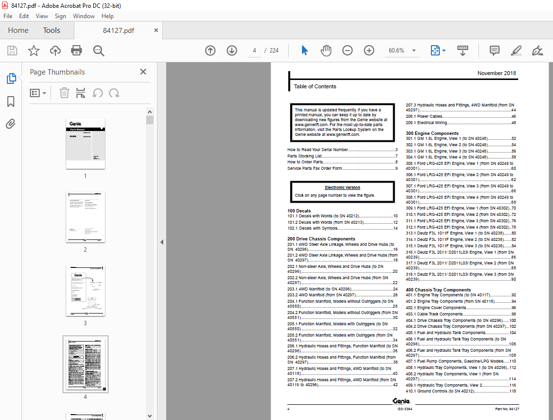Select page 2 thumbnail
The image size is (553, 420).
85,217
